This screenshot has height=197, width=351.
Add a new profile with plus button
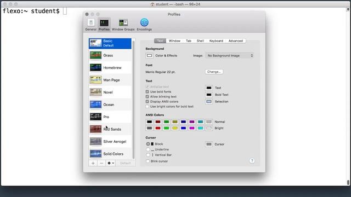pos(93,163)
